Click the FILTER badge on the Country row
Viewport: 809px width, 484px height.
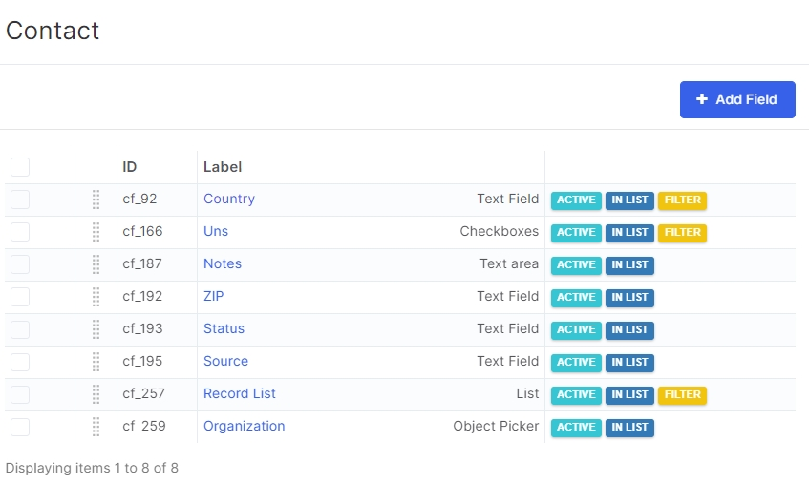[682, 200]
